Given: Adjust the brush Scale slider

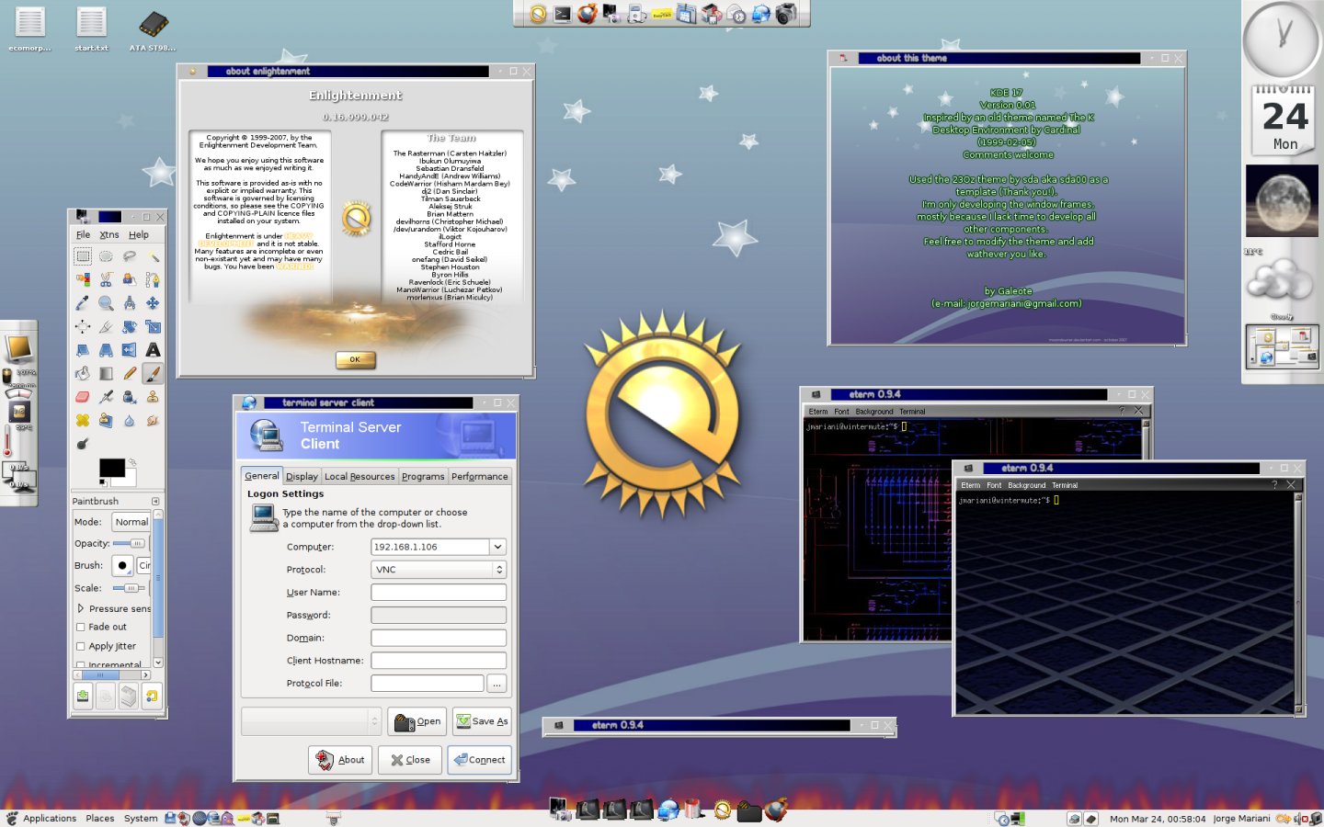Looking at the screenshot, I should tap(129, 588).
